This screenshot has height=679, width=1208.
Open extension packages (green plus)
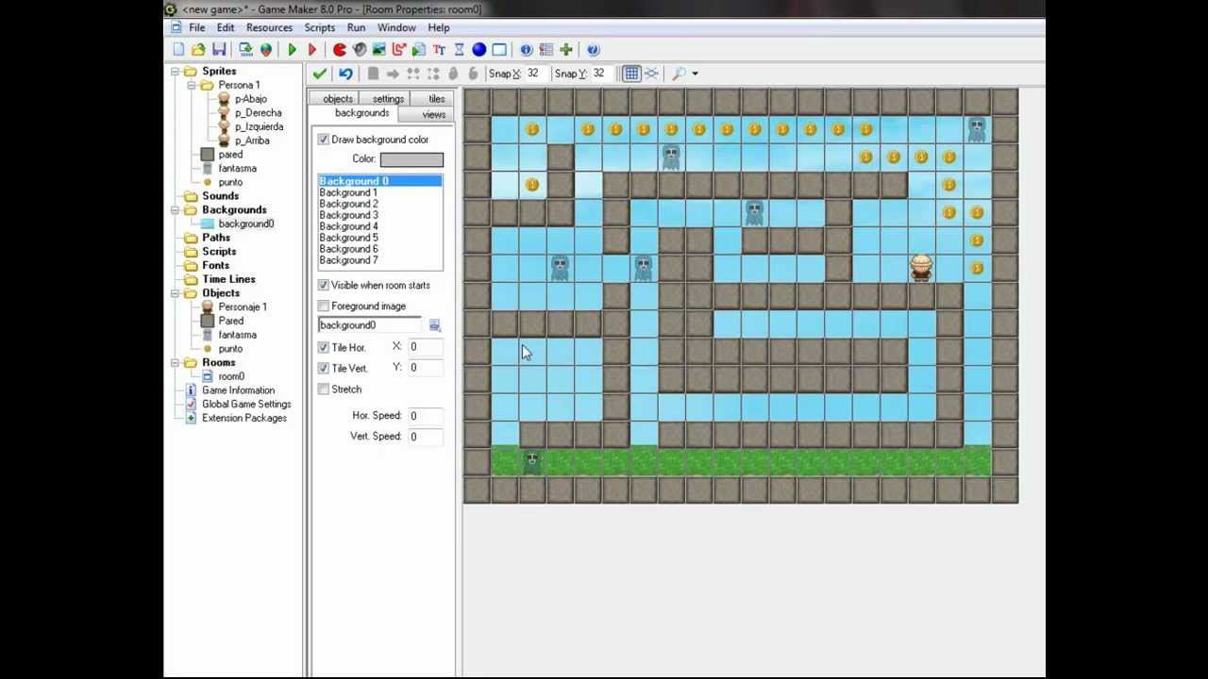click(x=565, y=50)
